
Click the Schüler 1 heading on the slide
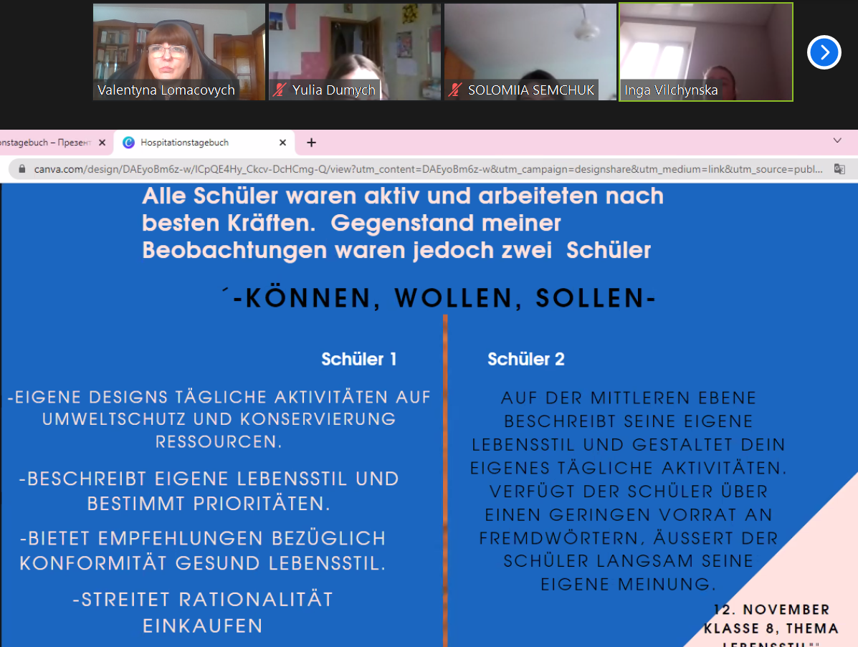(x=359, y=359)
